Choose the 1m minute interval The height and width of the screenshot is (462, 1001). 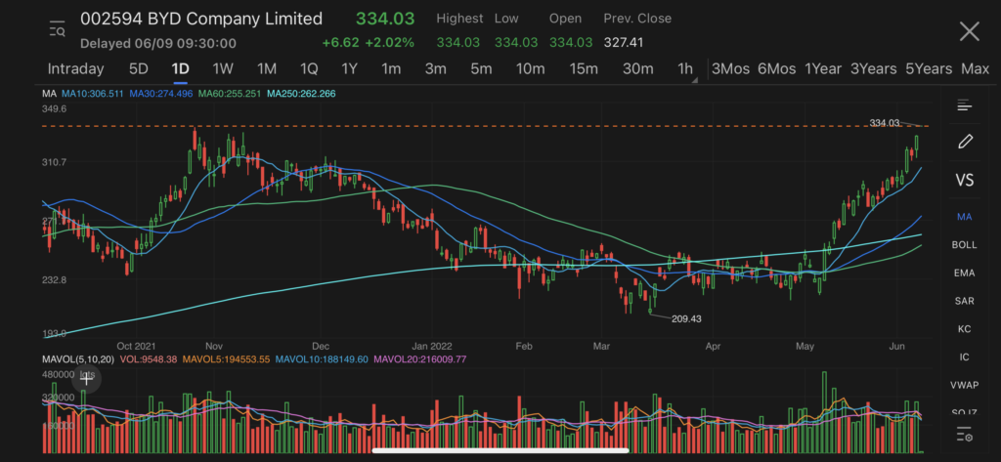(x=391, y=69)
